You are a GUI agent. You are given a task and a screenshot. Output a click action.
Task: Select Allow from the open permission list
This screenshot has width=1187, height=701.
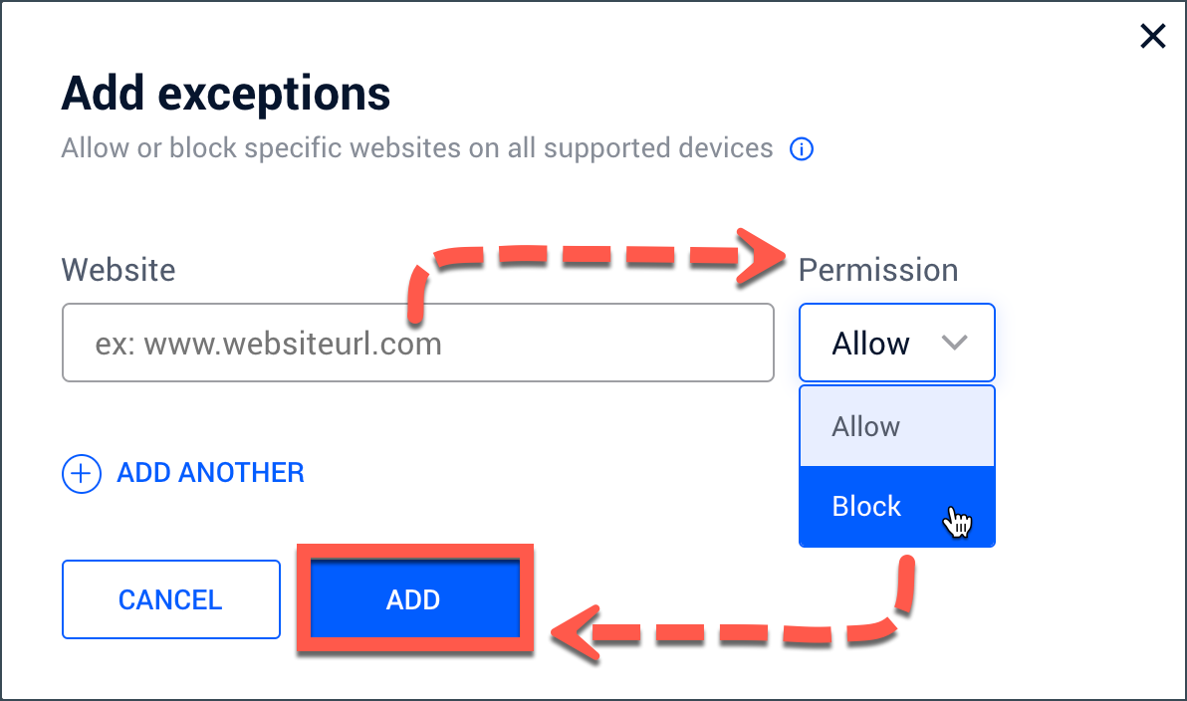tap(896, 426)
